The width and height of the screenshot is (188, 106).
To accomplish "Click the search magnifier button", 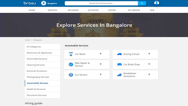I will [142, 3].
